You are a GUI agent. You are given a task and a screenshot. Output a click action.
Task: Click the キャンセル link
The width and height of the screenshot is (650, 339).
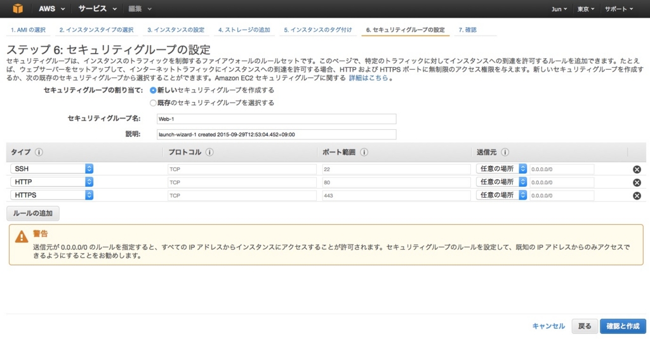click(548, 326)
